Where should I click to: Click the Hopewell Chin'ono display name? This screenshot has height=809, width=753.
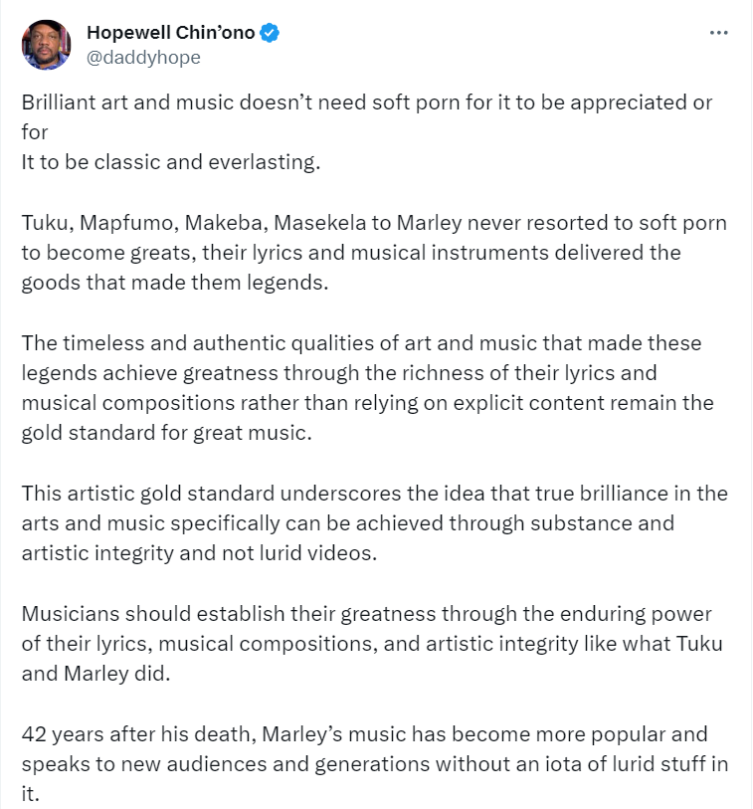click(171, 33)
